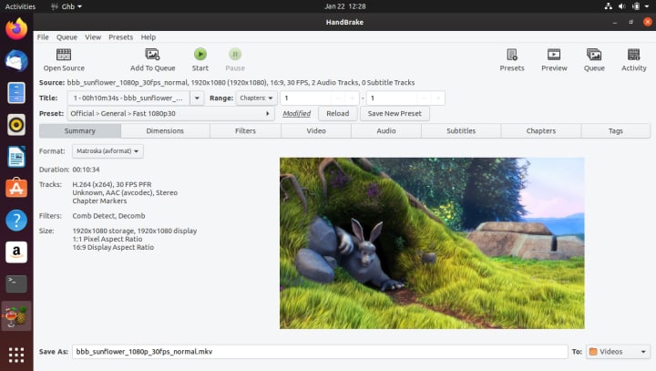Click the Modified preset link

pos(296,113)
